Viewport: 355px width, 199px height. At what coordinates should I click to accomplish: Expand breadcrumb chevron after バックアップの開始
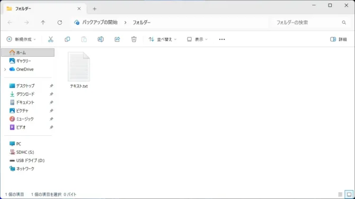coord(125,23)
